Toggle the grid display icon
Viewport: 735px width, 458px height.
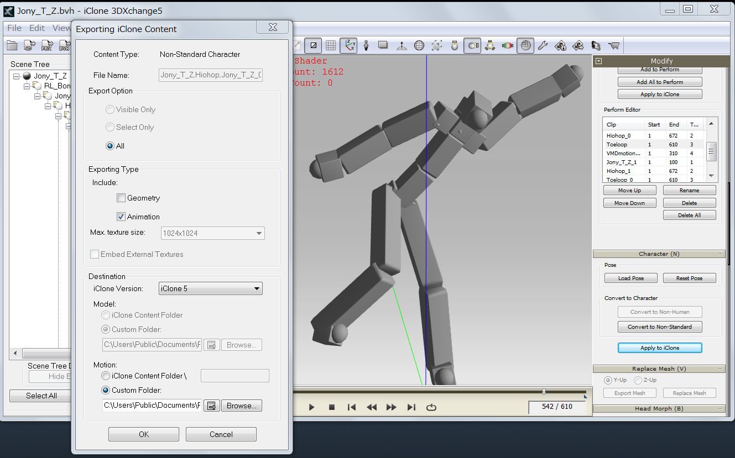pyautogui.click(x=331, y=45)
